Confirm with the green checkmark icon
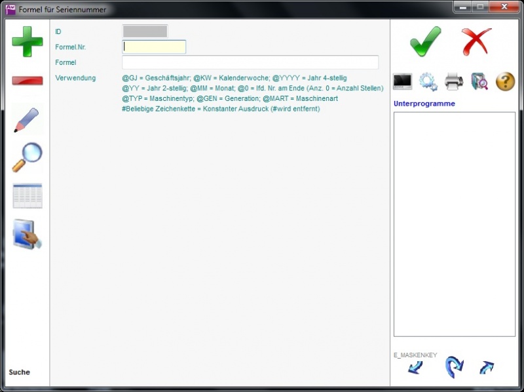The width and height of the screenshot is (524, 392). tap(425, 41)
